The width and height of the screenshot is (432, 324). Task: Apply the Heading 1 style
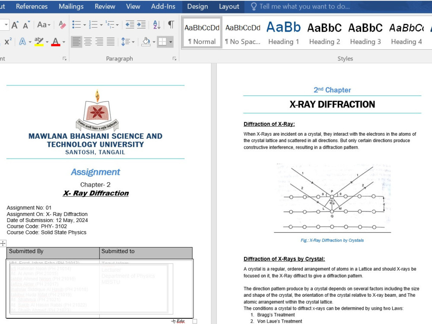tap(283, 33)
